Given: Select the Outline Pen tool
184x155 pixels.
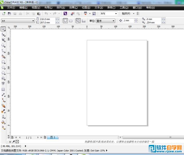Looking at the screenshot, I should (x=3, y=117).
